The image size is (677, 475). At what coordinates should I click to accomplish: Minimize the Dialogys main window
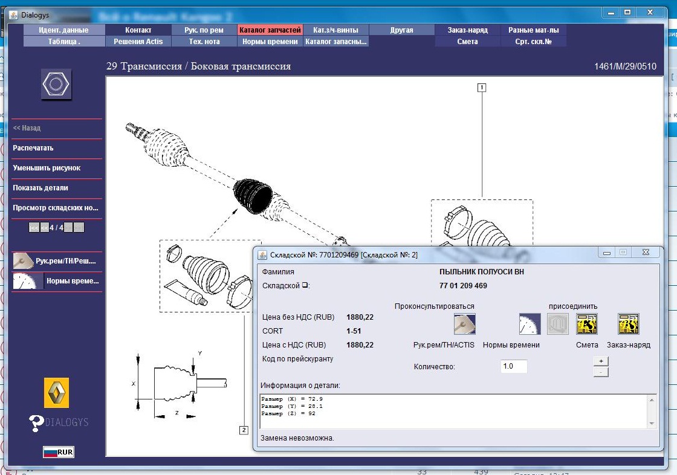(611, 13)
